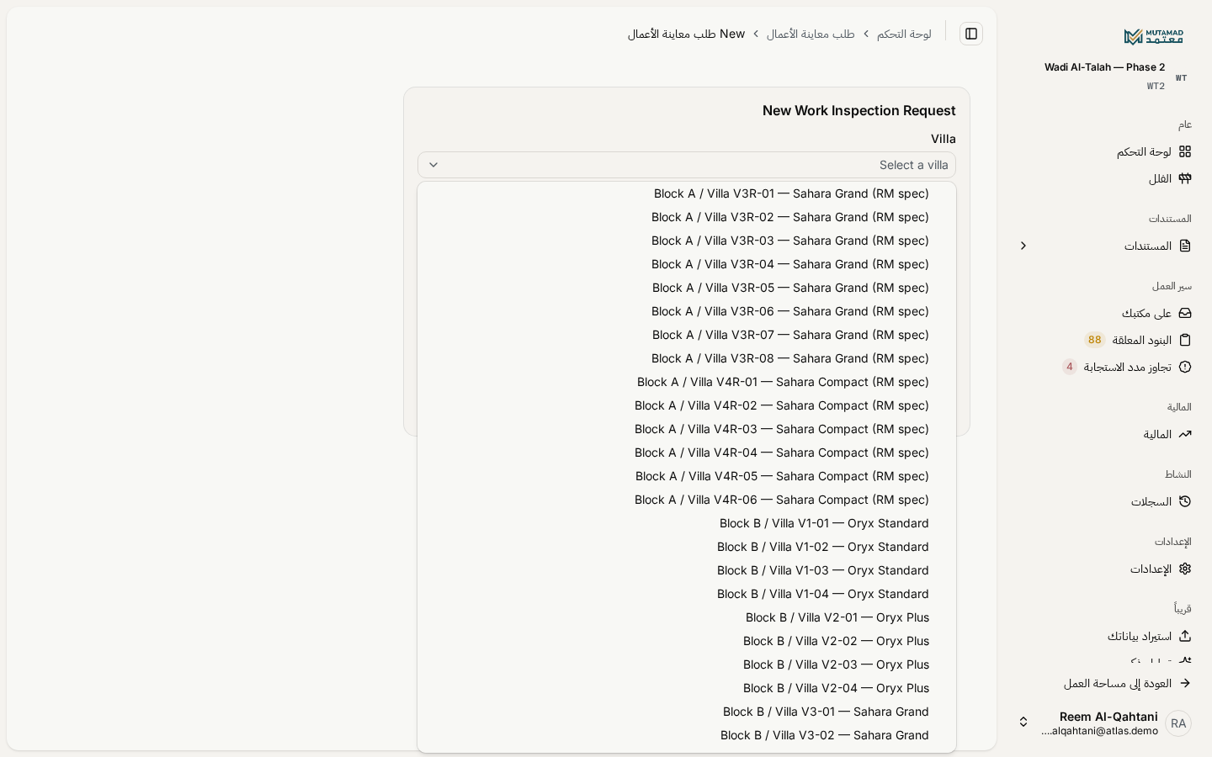Click the 4 overdue count badge

pyautogui.click(x=1070, y=367)
